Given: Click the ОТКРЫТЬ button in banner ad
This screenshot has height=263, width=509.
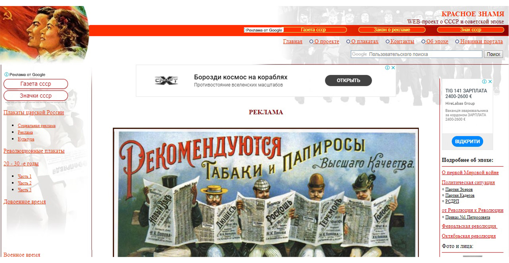Looking at the screenshot, I should 348,80.
